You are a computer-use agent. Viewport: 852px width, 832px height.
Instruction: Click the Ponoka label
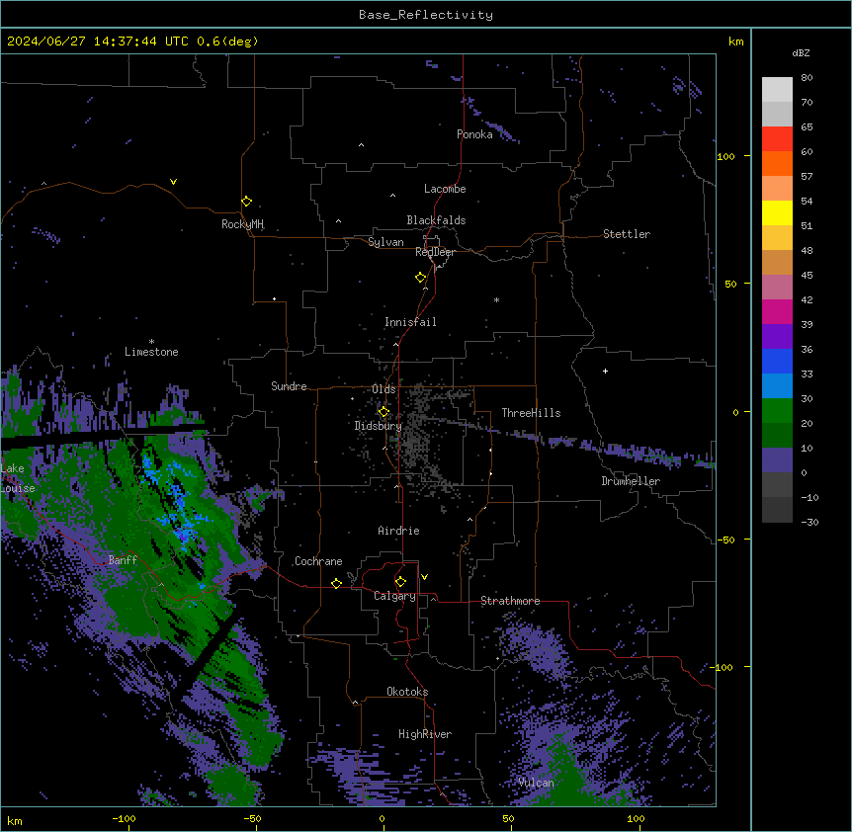474,134
